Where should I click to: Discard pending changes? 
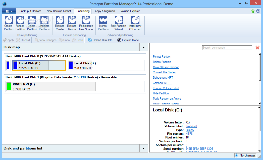click(x=23, y=40)
